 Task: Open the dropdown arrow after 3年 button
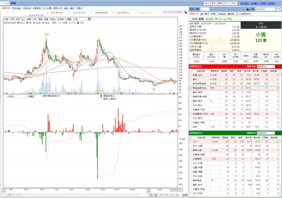pos(181,195)
